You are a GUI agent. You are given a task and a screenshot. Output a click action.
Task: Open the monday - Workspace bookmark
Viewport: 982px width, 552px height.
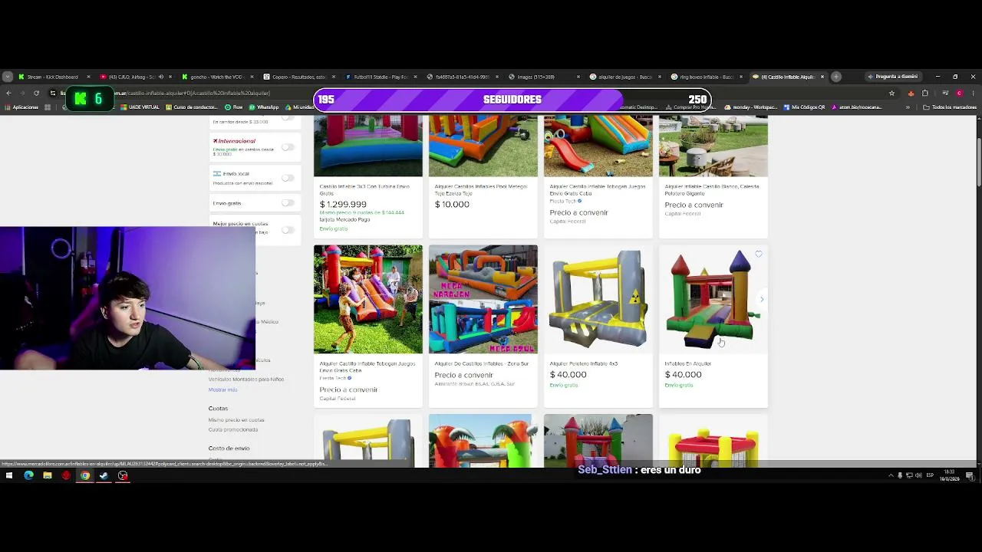(x=751, y=107)
